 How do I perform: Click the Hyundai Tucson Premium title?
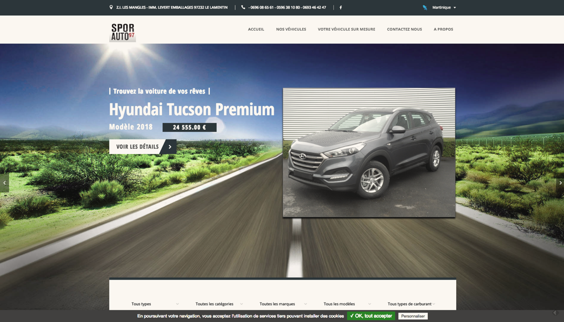pos(192,110)
